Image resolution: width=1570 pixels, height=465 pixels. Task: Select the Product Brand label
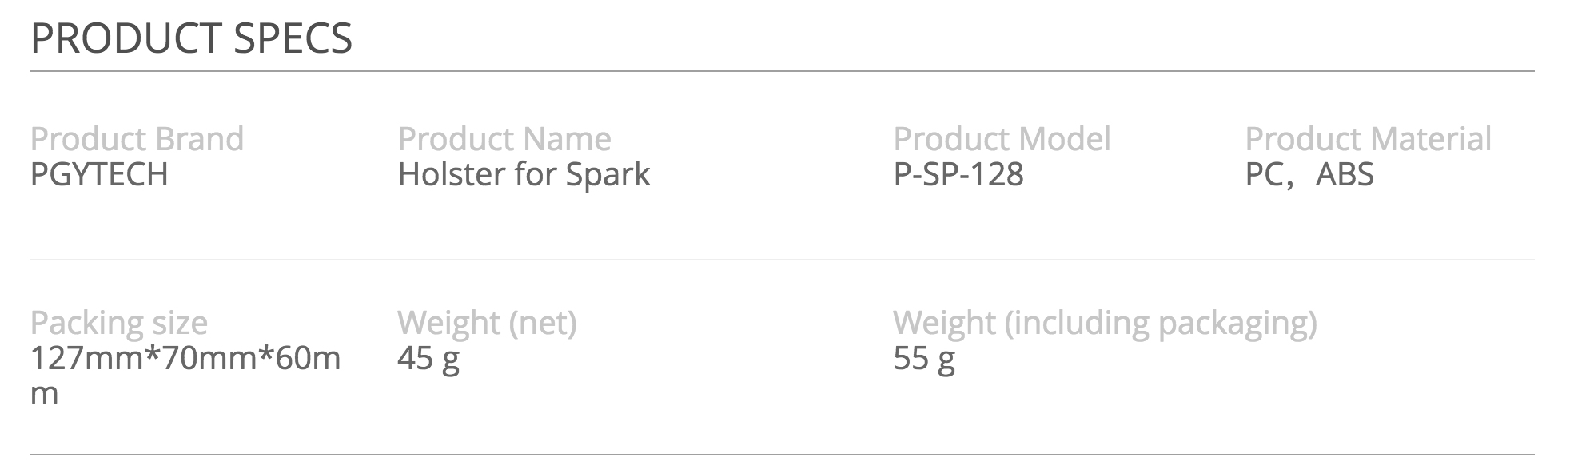coord(137,139)
